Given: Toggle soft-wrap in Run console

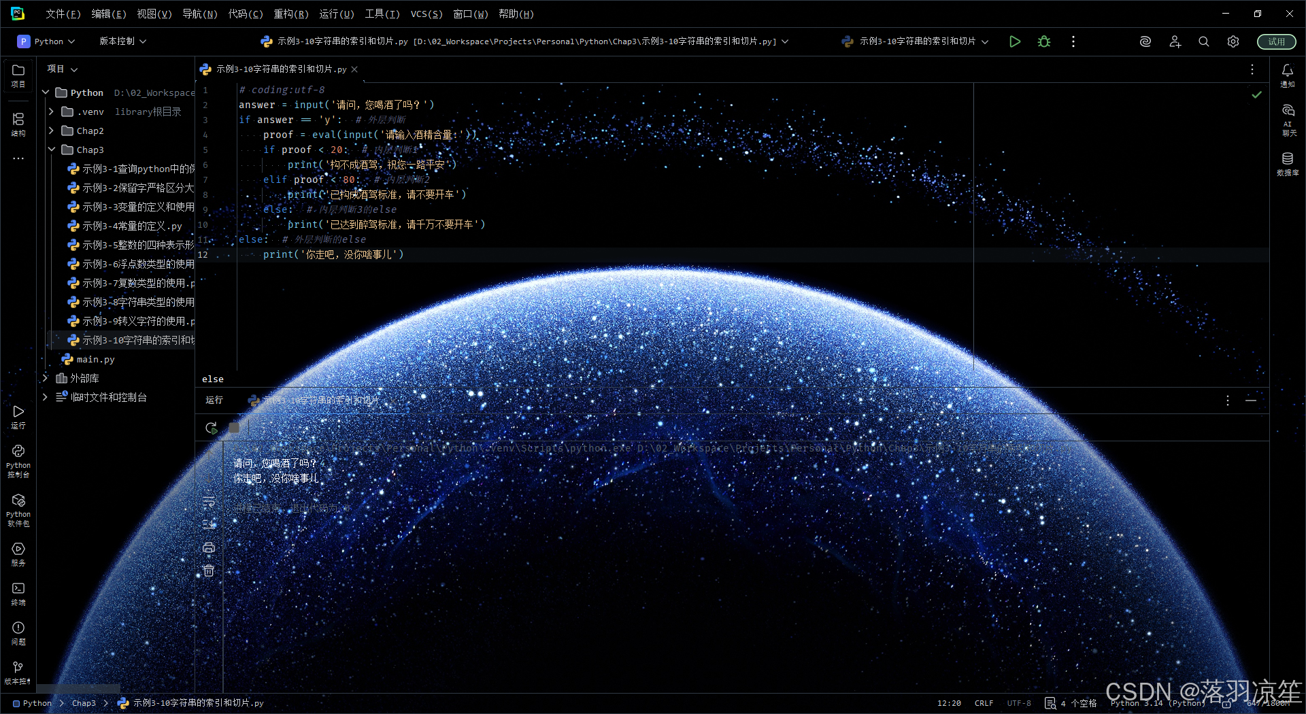Looking at the screenshot, I should pyautogui.click(x=209, y=503).
